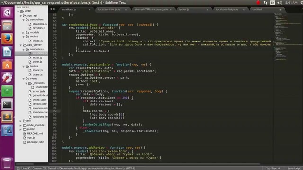Collapse the app_api folder

coord(21,16)
